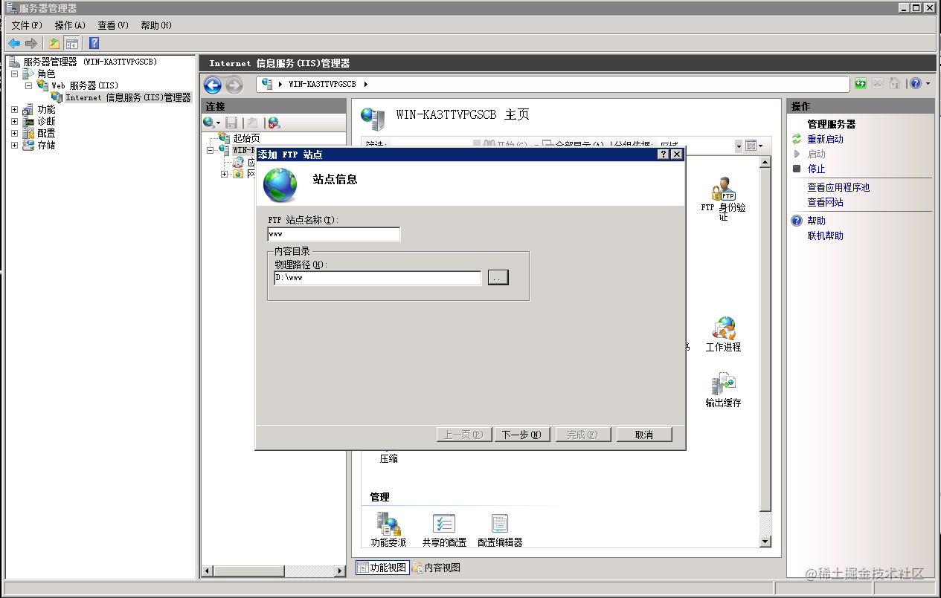The width and height of the screenshot is (941, 598).
Task: Close the 添加 FTP 站点 dialog with X
Action: pos(676,155)
